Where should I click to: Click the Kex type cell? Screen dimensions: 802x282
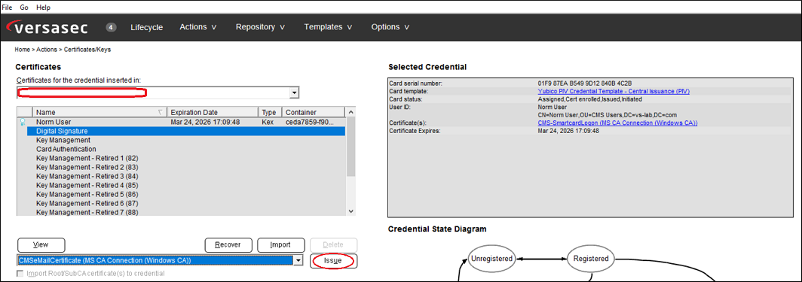coord(268,123)
